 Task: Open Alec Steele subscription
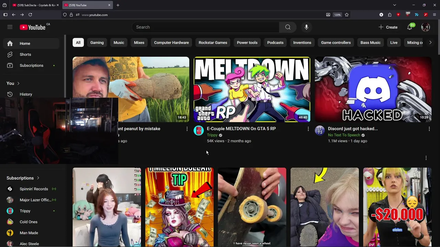click(x=31, y=243)
